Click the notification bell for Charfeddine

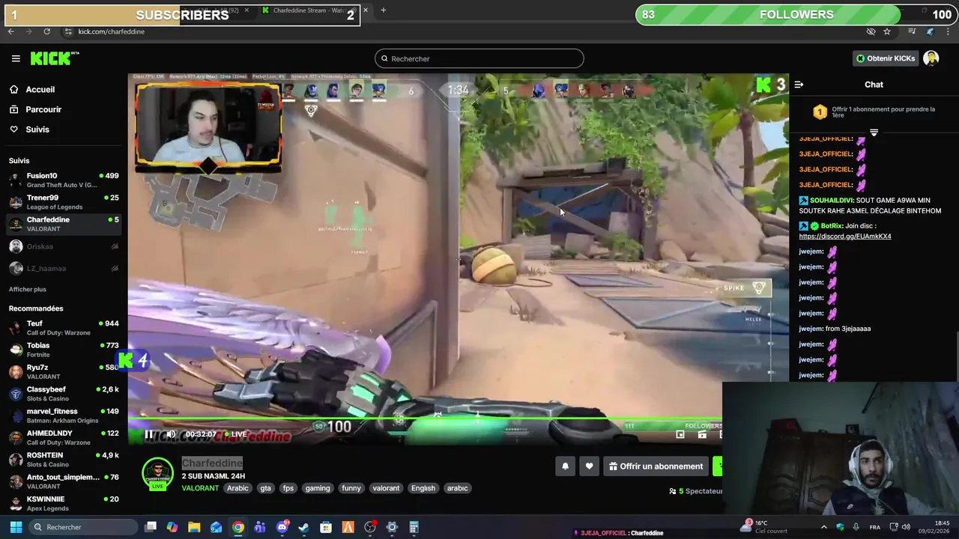pyautogui.click(x=566, y=466)
